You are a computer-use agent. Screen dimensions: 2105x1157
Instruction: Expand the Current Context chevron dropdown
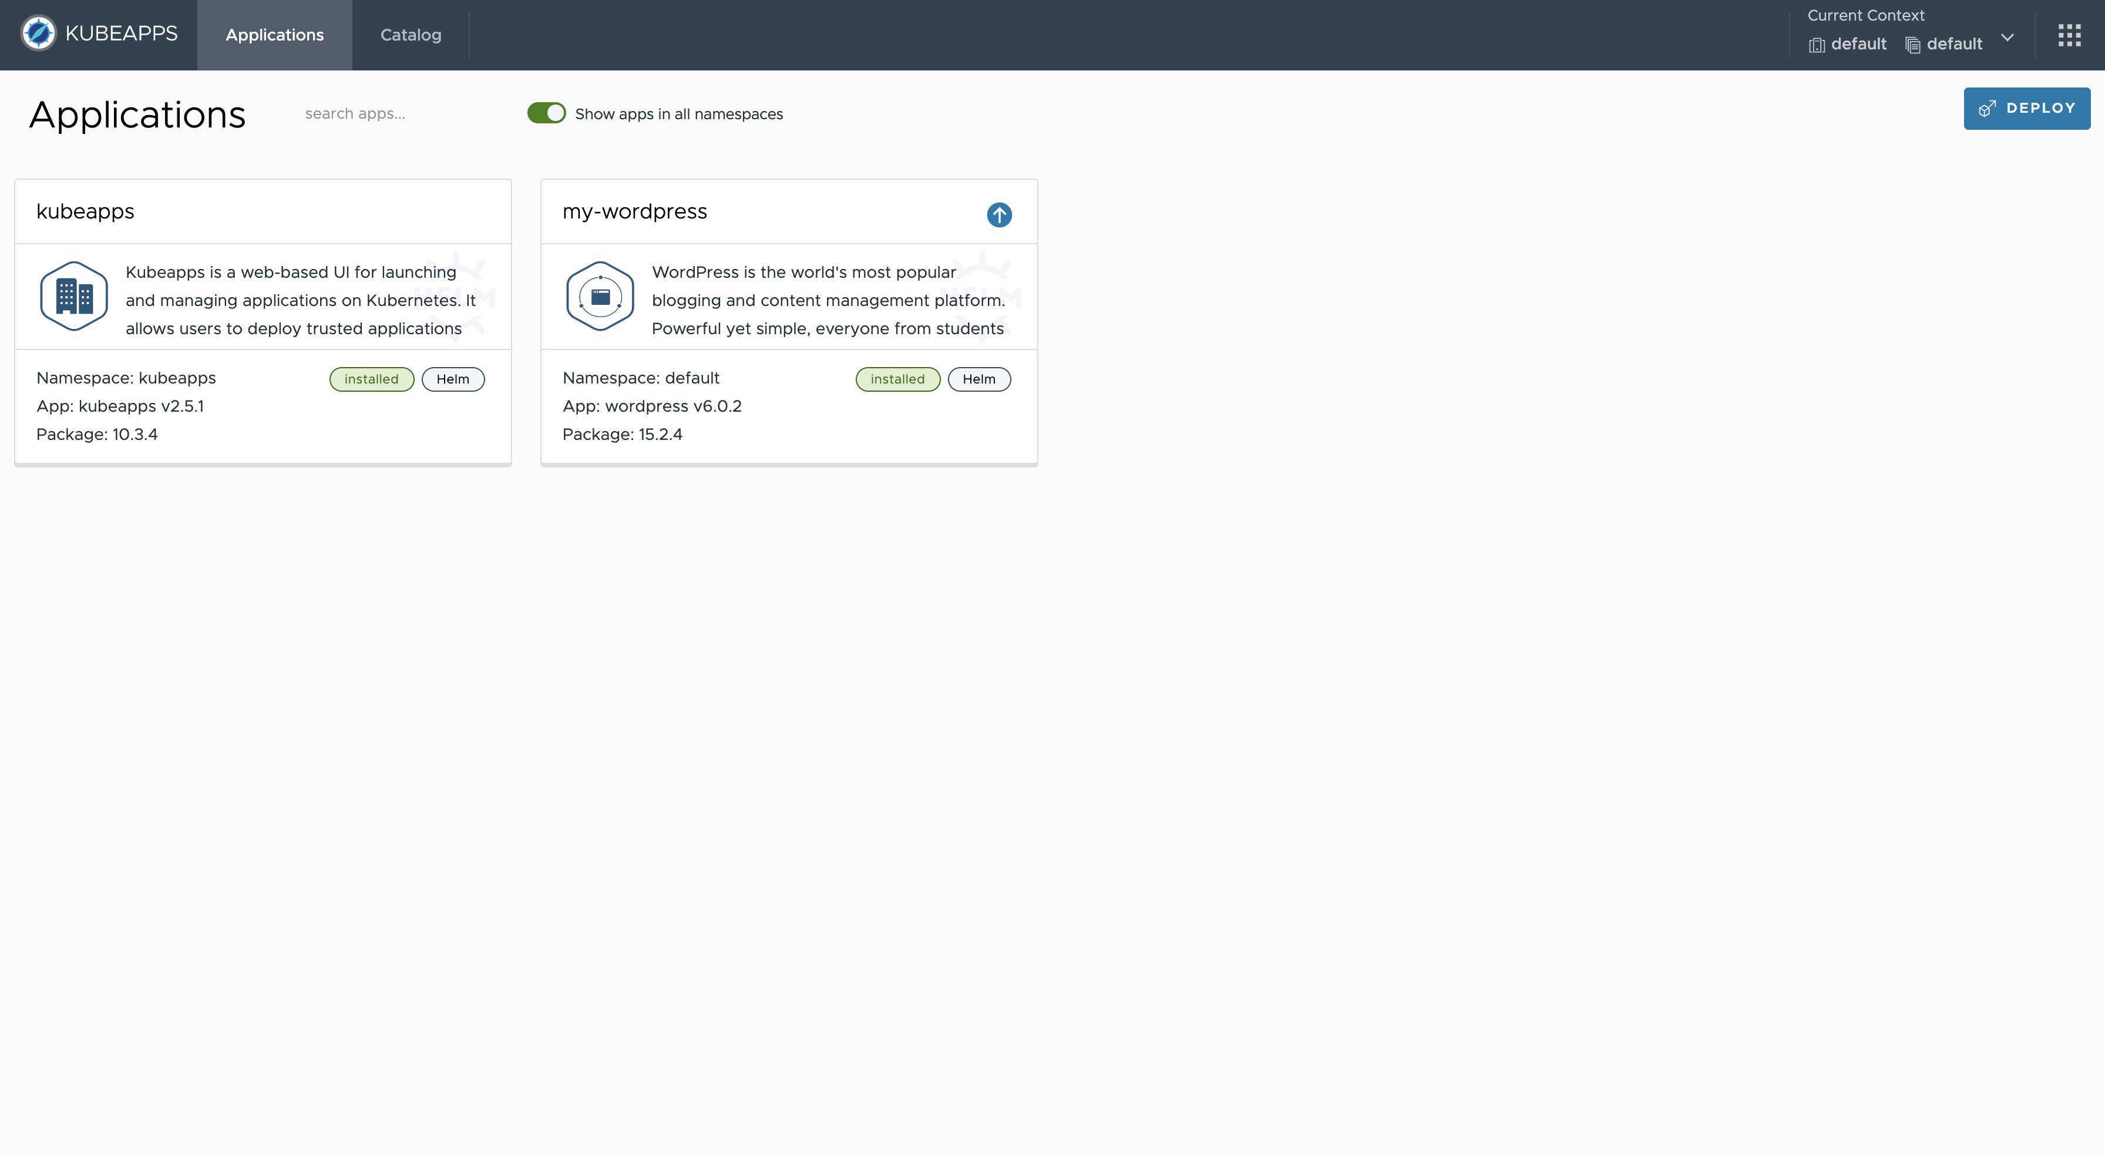[2008, 38]
